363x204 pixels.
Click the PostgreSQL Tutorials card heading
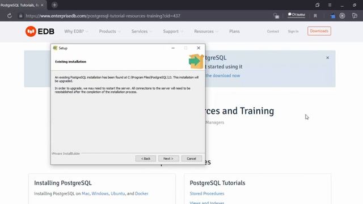217,183
